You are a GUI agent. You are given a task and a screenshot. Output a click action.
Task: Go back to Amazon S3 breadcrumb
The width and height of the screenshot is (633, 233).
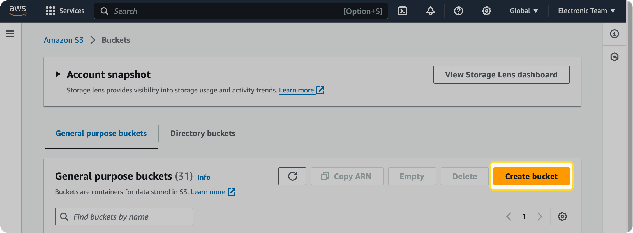[x=63, y=40]
